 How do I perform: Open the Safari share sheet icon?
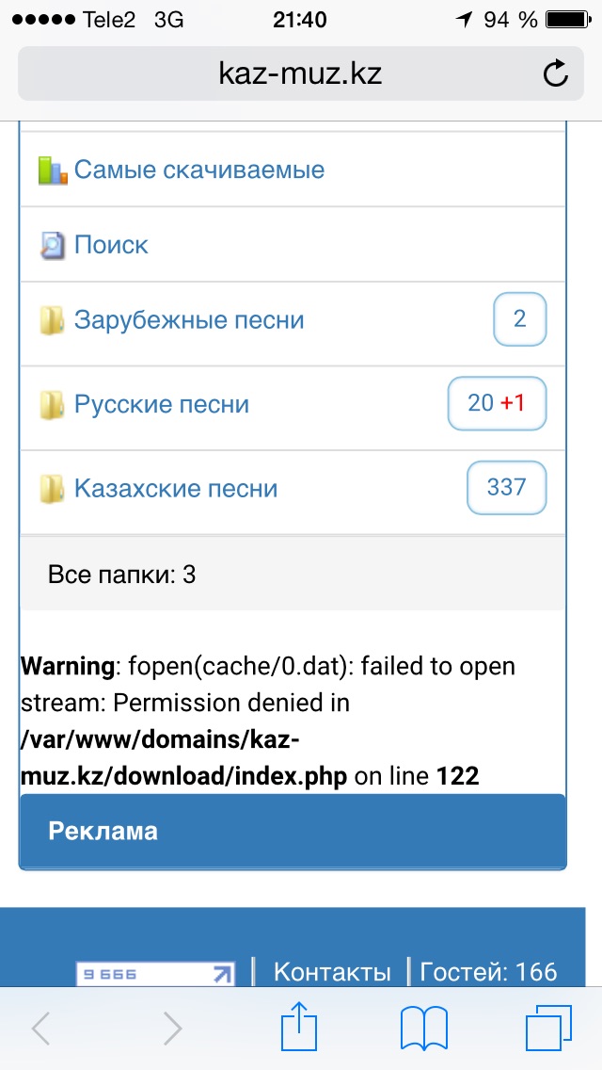tap(300, 1026)
